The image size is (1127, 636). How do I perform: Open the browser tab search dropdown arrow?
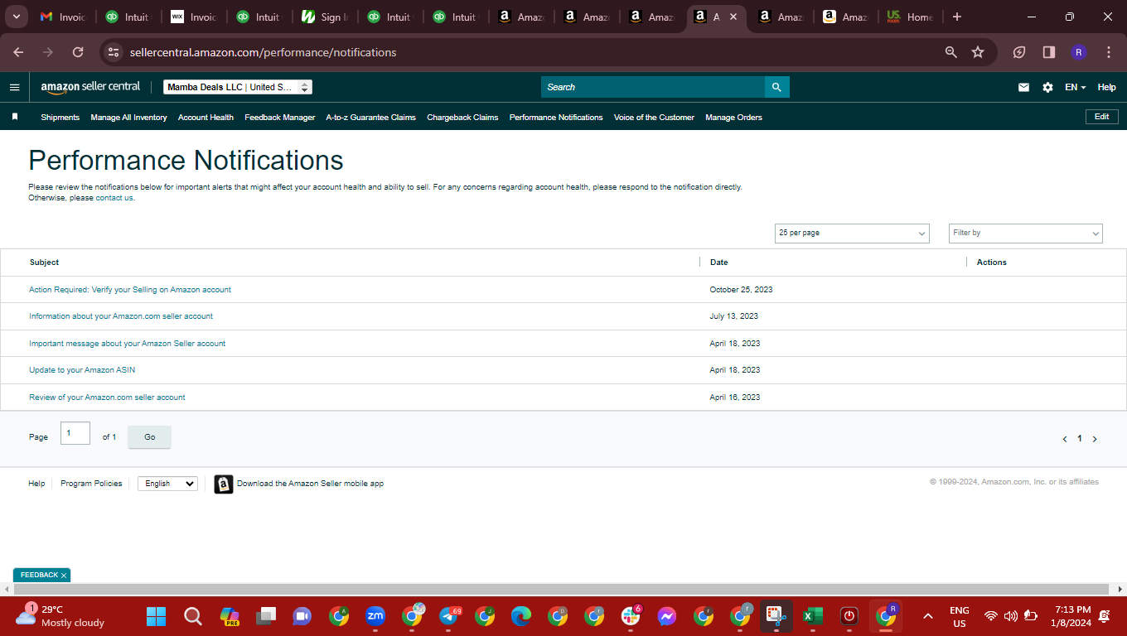point(16,17)
